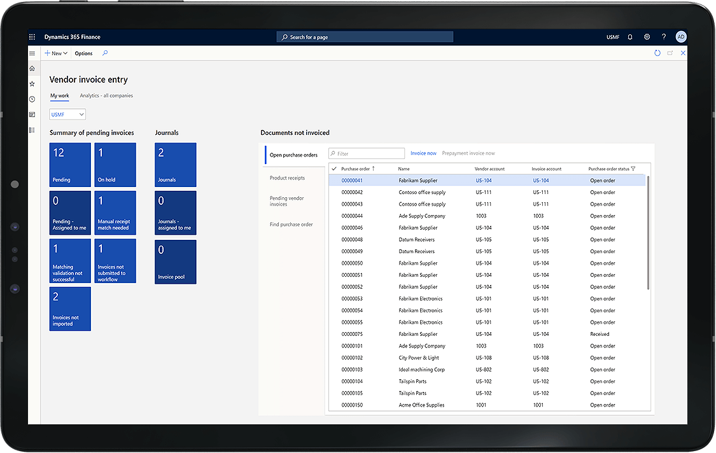This screenshot has height=453, width=716.
Task: Open Purchase order status column filter
Action: point(633,169)
